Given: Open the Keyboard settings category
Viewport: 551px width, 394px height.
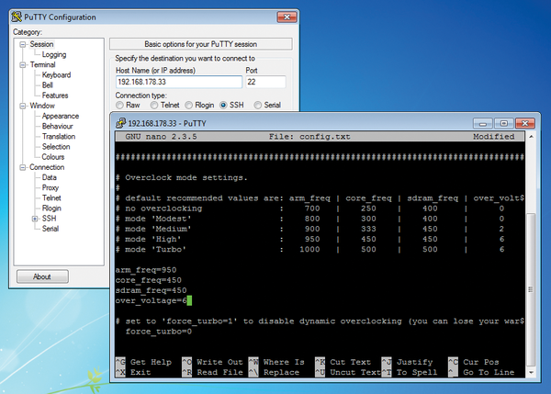Looking at the screenshot, I should tap(56, 75).
